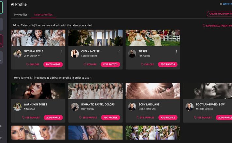232x143 pixels.
Task: Click the CLEAN & CRISP title text
Action: pos(90,51)
